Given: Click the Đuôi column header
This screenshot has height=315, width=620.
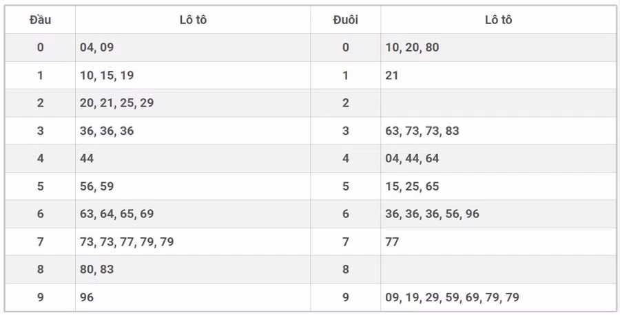Looking at the screenshot, I should pos(345,20).
